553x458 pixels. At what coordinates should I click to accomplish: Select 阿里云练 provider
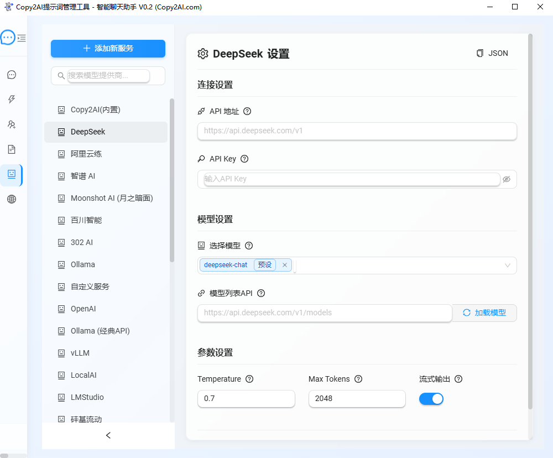pos(106,154)
